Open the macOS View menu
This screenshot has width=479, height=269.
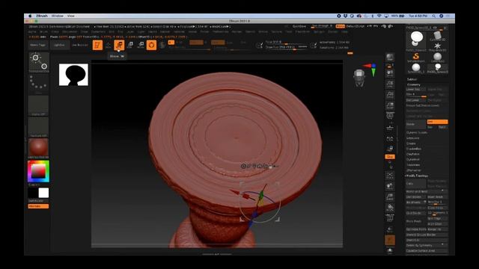[x=70, y=16]
